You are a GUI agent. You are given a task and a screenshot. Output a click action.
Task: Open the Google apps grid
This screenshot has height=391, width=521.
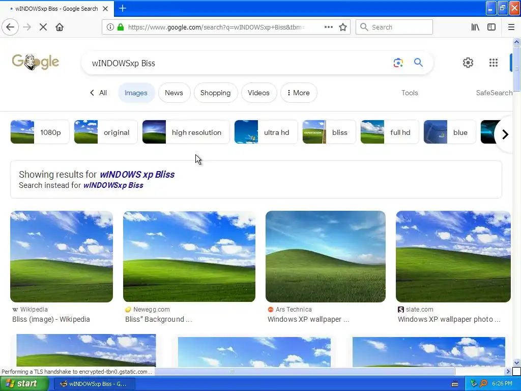point(494,63)
